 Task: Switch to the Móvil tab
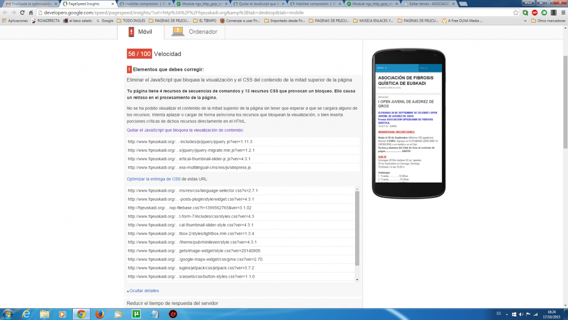click(x=140, y=32)
